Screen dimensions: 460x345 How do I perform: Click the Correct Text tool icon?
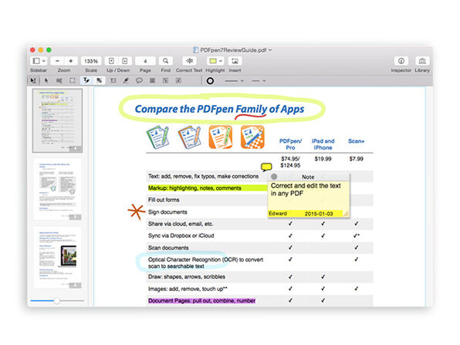tap(189, 61)
